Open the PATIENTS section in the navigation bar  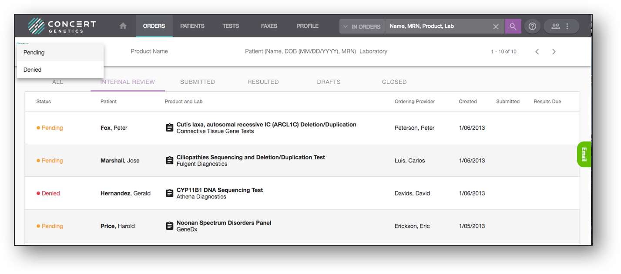tap(192, 26)
